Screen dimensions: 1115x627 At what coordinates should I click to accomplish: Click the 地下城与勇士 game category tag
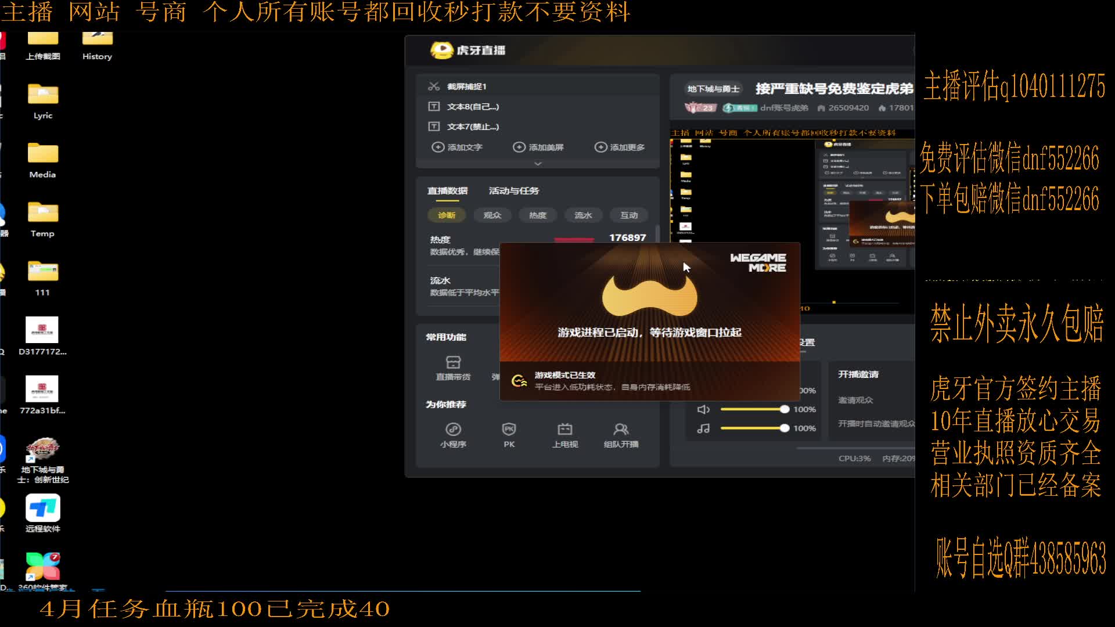[x=713, y=89]
